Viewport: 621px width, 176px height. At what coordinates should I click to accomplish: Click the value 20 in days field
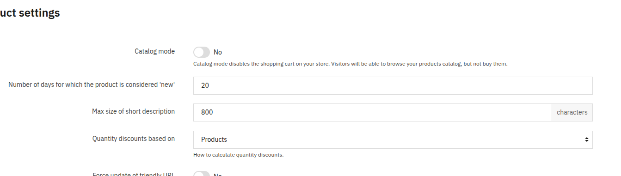(x=205, y=85)
